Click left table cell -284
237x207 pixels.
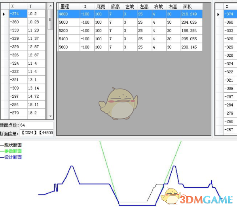tap(18, 105)
